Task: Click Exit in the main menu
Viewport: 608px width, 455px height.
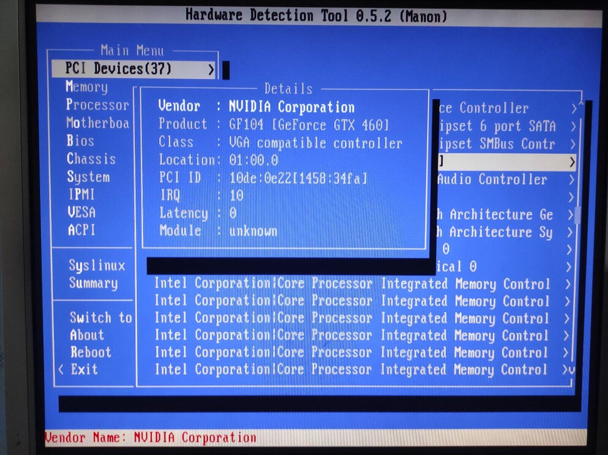Action: point(84,370)
